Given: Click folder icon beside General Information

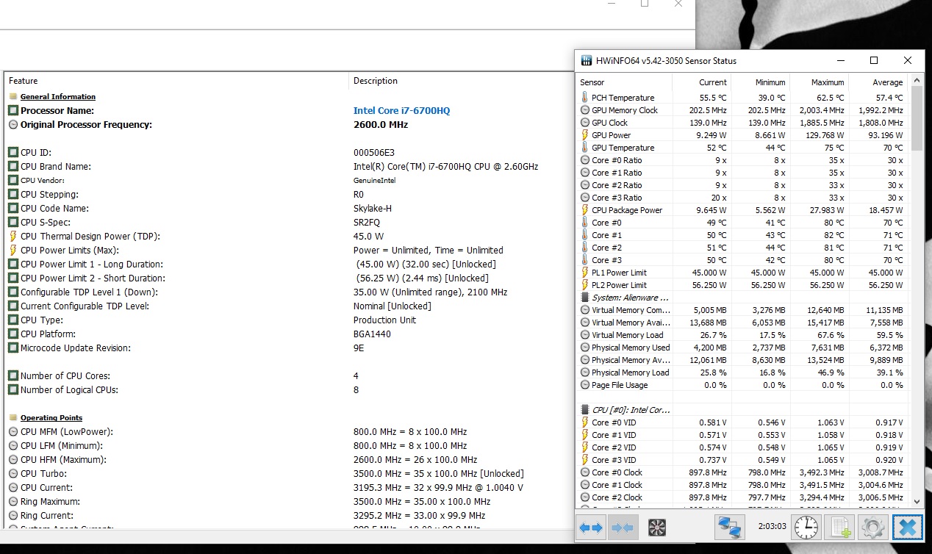Looking at the screenshot, I should tap(13, 97).
